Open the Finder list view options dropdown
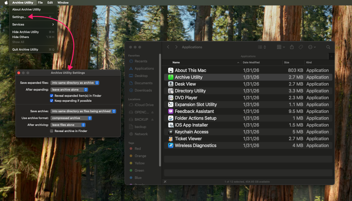The height and width of the screenshot is (201, 352). click(262, 47)
